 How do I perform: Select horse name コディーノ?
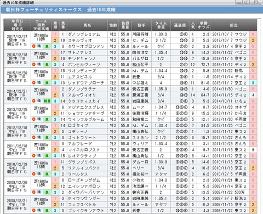(x=78, y=132)
